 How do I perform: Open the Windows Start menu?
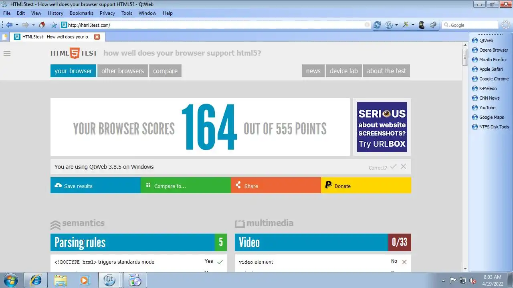[x=11, y=280]
